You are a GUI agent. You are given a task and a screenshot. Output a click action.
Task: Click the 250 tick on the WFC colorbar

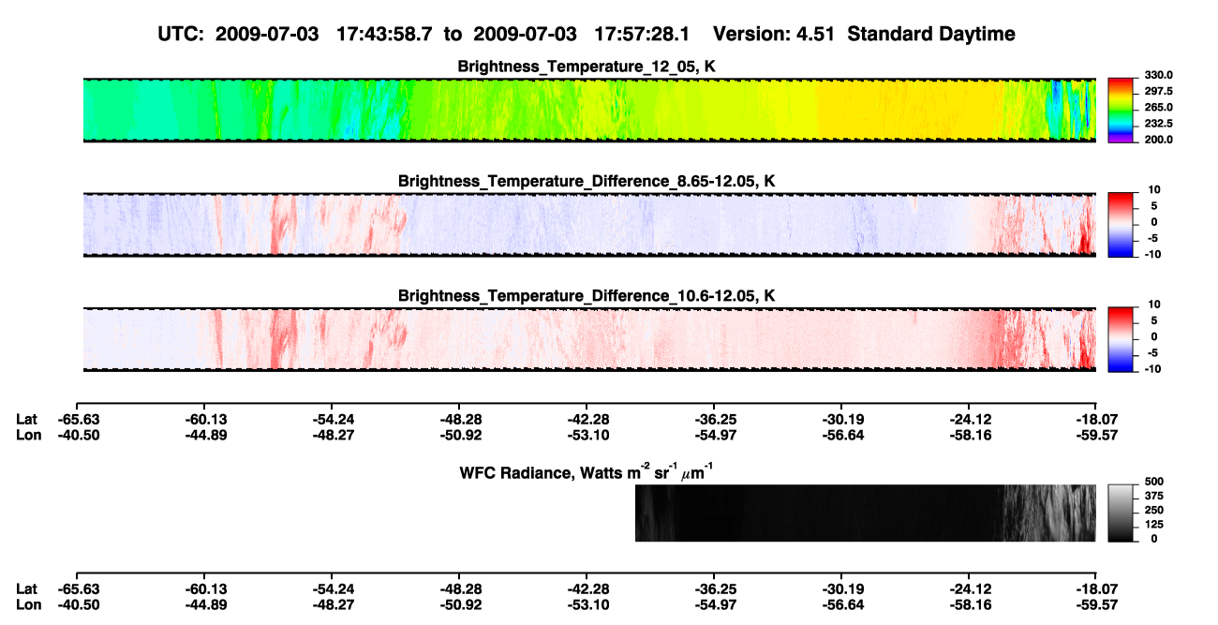(x=1154, y=510)
